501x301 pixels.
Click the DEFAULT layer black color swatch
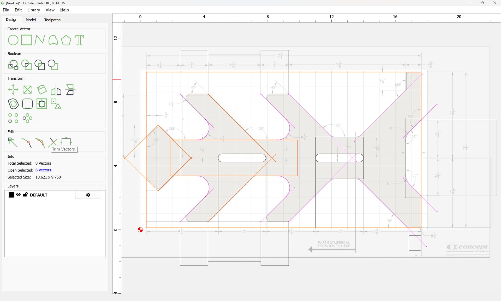[11, 195]
